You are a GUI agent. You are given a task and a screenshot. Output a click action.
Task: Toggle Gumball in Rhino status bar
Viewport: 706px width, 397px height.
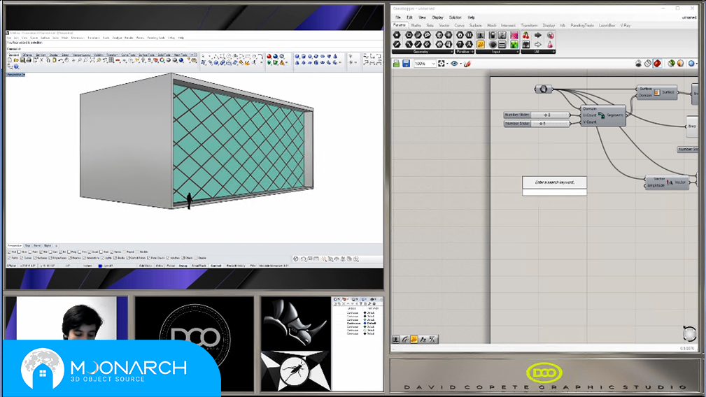coord(216,266)
